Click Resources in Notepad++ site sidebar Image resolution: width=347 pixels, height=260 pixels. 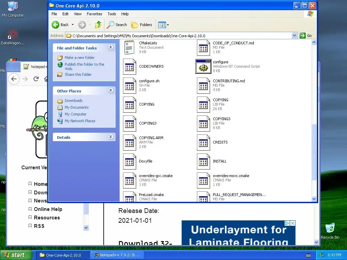pos(47,218)
